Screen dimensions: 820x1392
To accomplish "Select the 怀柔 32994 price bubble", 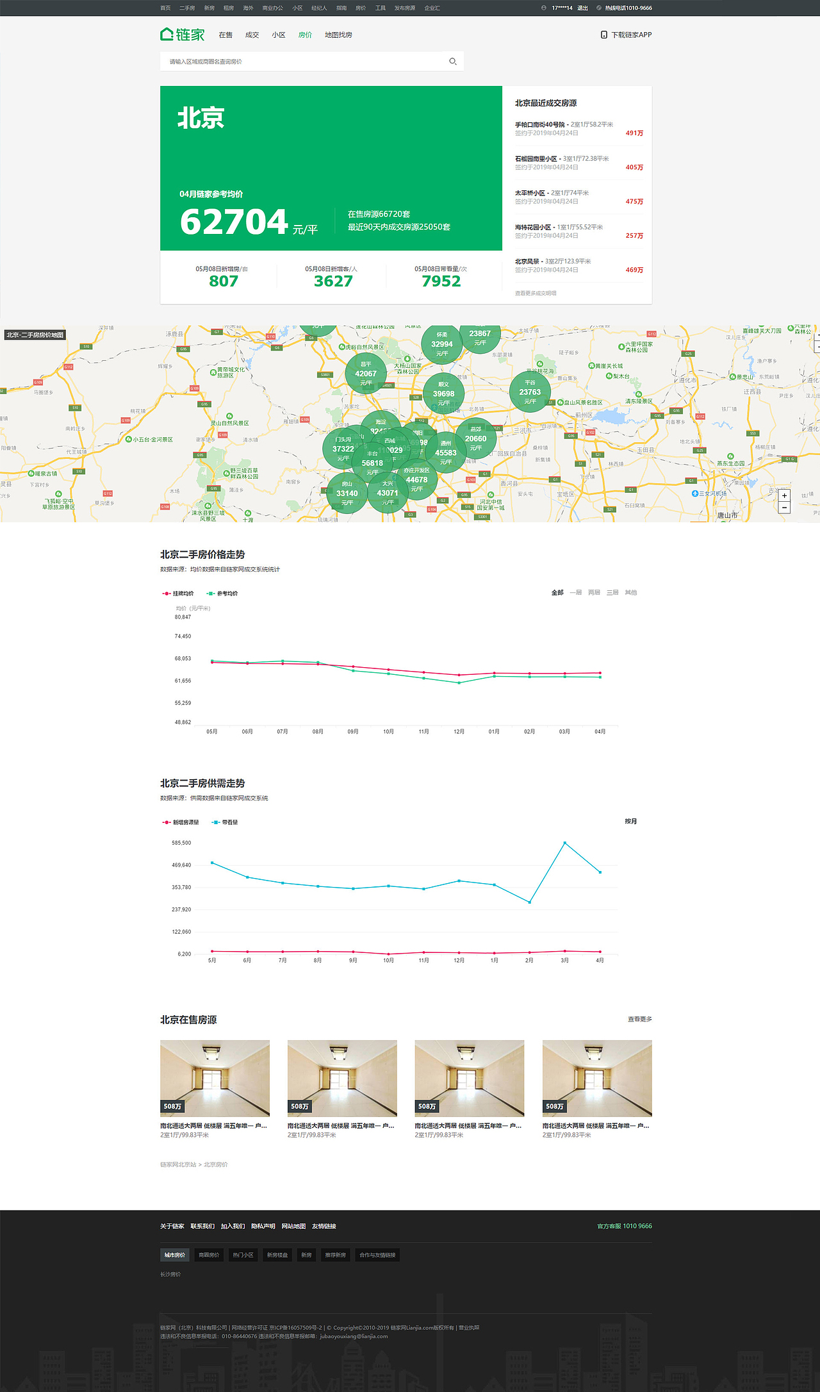I will click(x=442, y=344).
